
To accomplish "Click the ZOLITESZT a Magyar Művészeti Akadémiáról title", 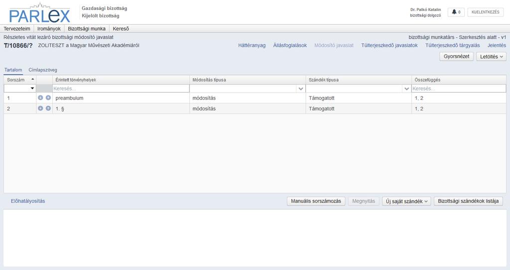I will click(89, 45).
